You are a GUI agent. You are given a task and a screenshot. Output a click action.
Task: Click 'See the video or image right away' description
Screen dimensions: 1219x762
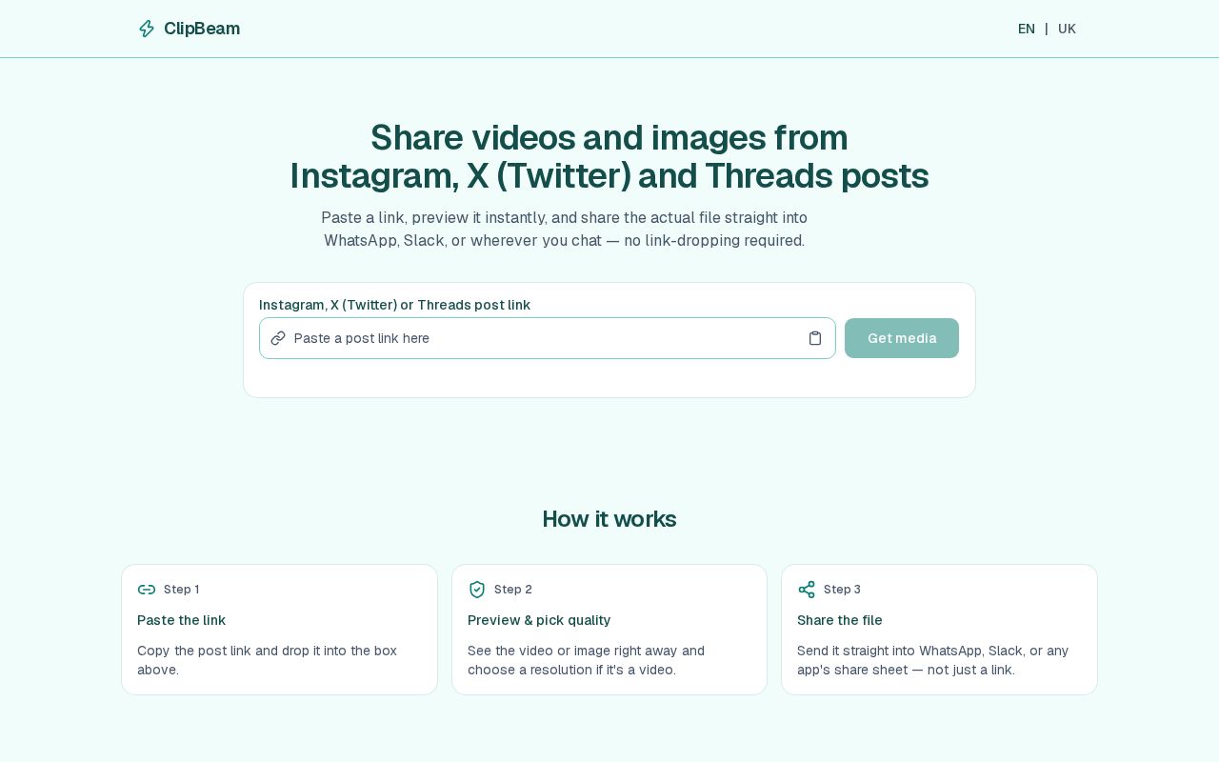click(x=586, y=660)
